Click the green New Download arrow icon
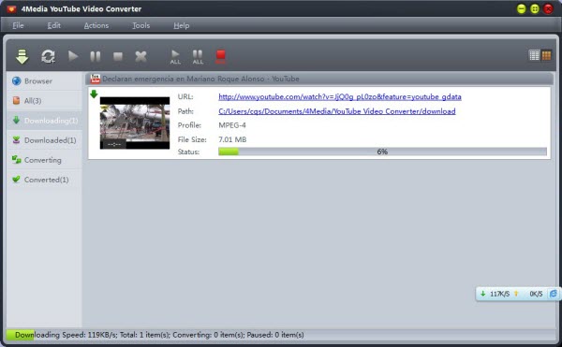562x347 pixels. pyautogui.click(x=22, y=56)
